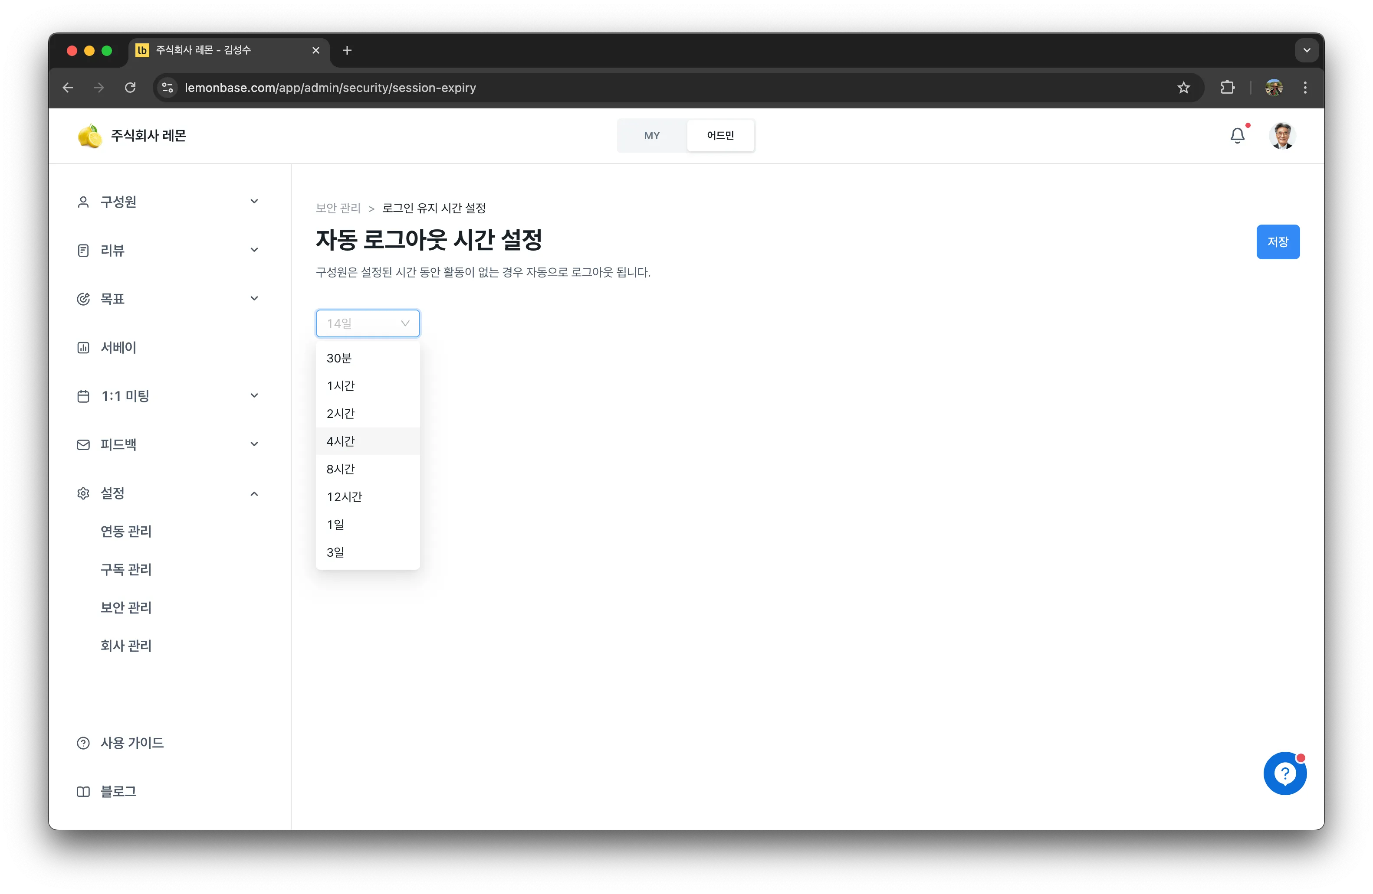View site information icon in address bar

coord(168,88)
